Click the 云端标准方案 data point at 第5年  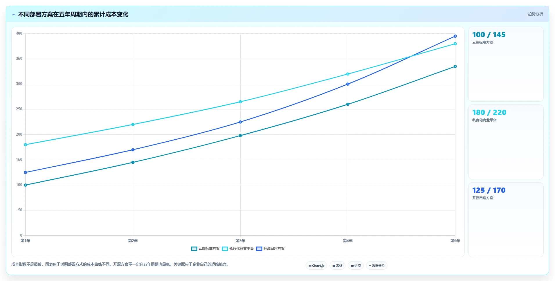pyautogui.click(x=455, y=66)
